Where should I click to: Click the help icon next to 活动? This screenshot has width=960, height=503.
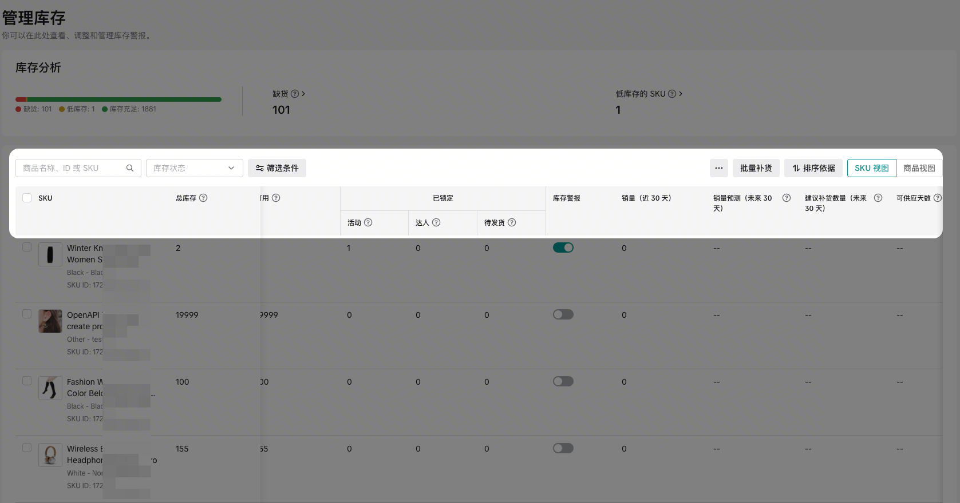point(368,222)
